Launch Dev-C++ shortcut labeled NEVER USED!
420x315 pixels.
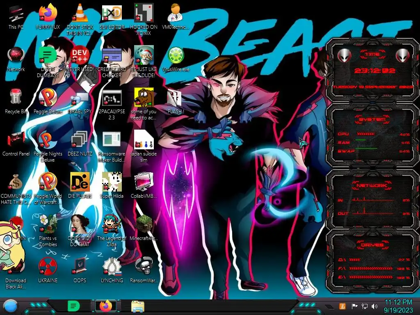pyautogui.click(x=80, y=55)
